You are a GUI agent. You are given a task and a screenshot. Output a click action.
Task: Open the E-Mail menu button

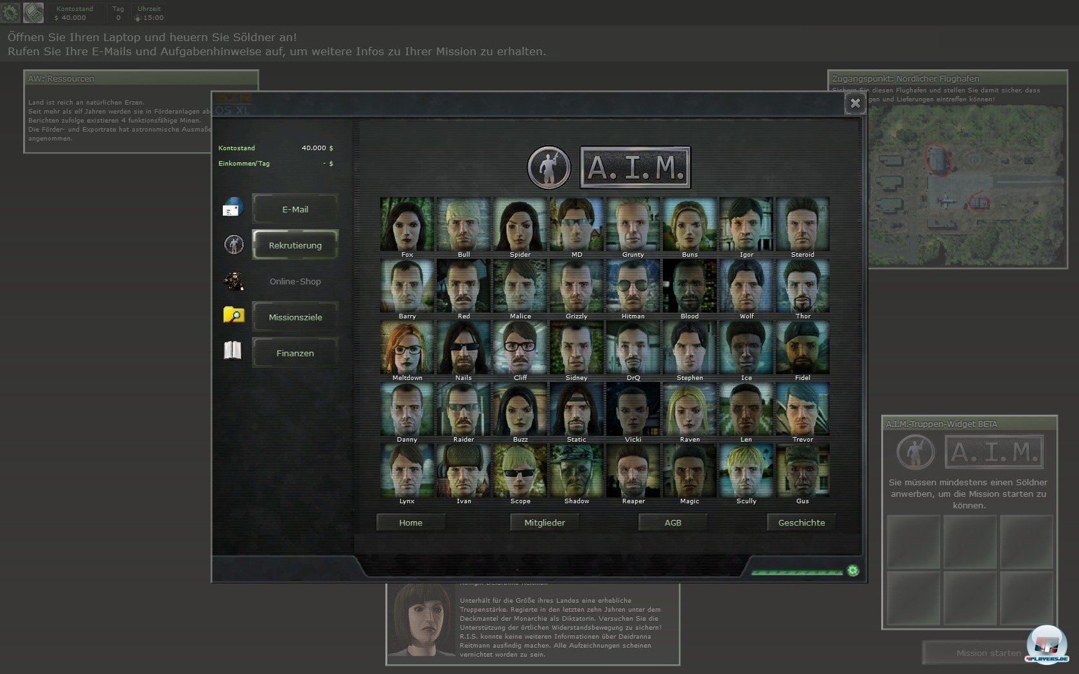pyautogui.click(x=295, y=209)
